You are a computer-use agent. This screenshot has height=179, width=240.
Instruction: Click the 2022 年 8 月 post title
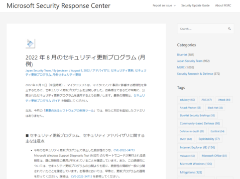(85, 60)
